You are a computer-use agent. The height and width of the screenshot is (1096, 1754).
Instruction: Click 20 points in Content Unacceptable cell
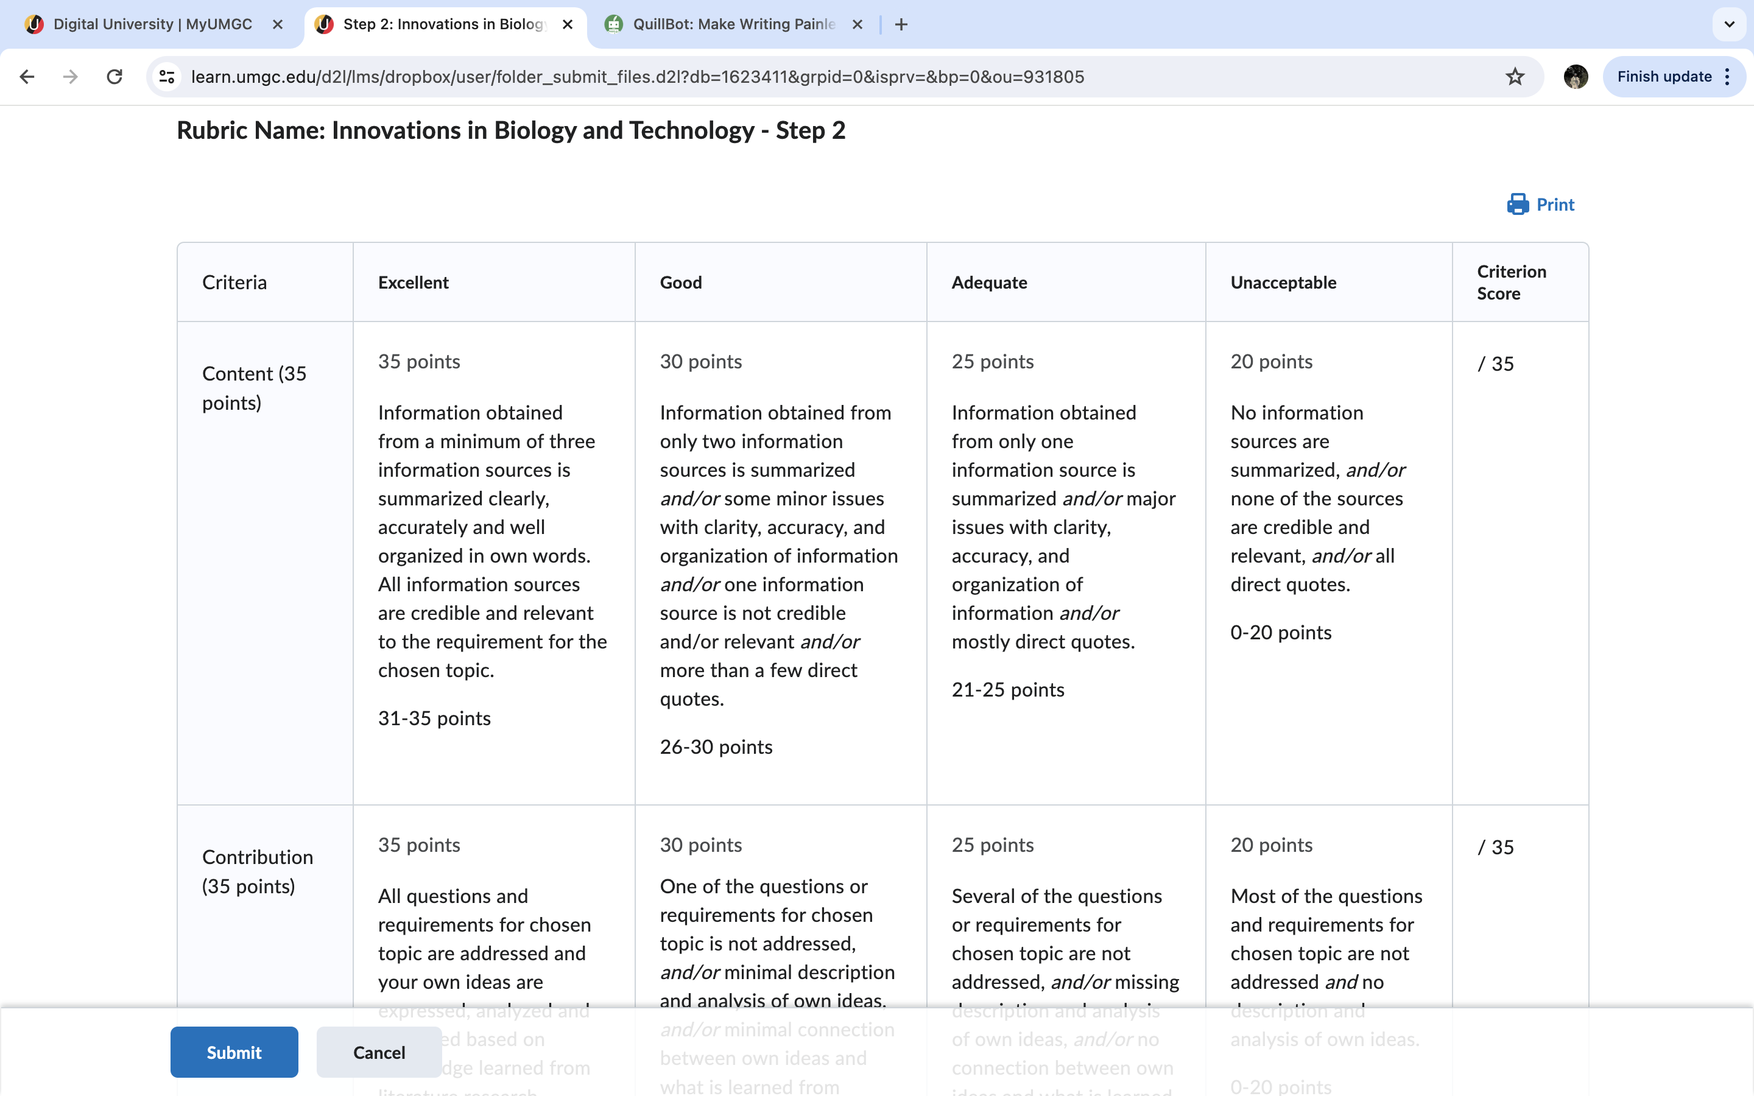[x=1271, y=362]
